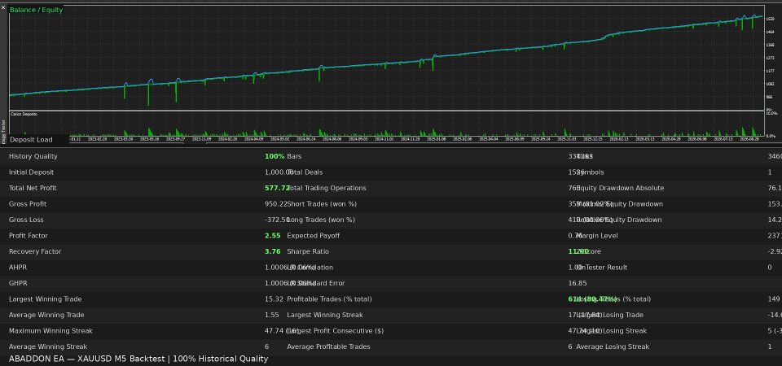The width and height of the screenshot is (782, 366).
Task: Click the Recovery Factor 3.76 value
Action: pyautogui.click(x=272, y=251)
